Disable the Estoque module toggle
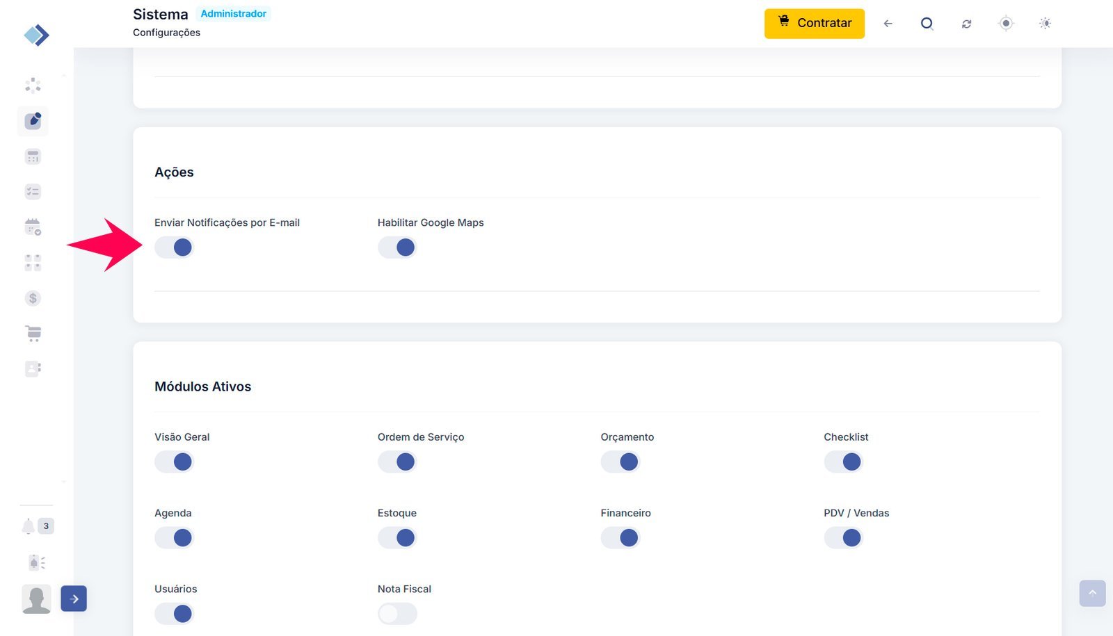1113x636 pixels. tap(397, 538)
